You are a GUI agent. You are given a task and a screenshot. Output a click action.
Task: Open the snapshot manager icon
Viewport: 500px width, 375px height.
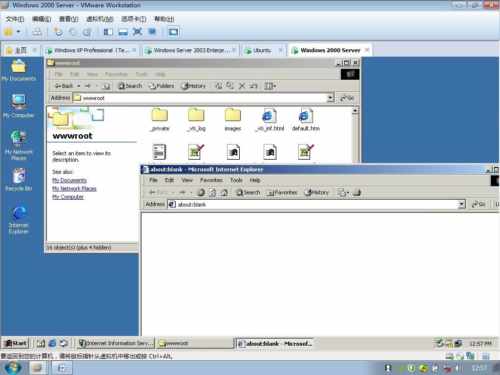[87, 32]
